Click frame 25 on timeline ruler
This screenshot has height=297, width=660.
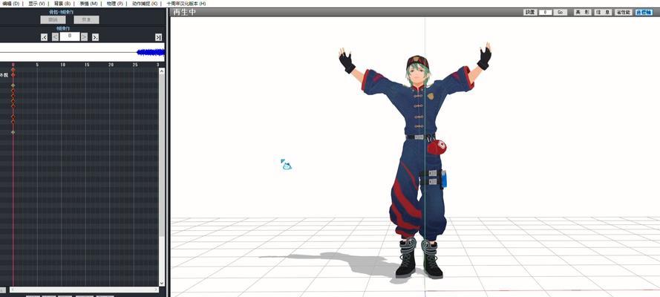(134, 65)
